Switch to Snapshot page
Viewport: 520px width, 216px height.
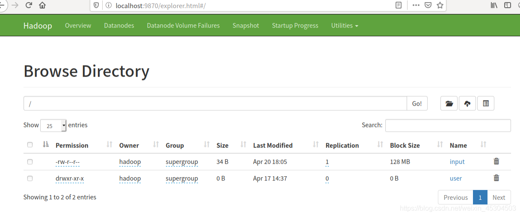point(246,26)
